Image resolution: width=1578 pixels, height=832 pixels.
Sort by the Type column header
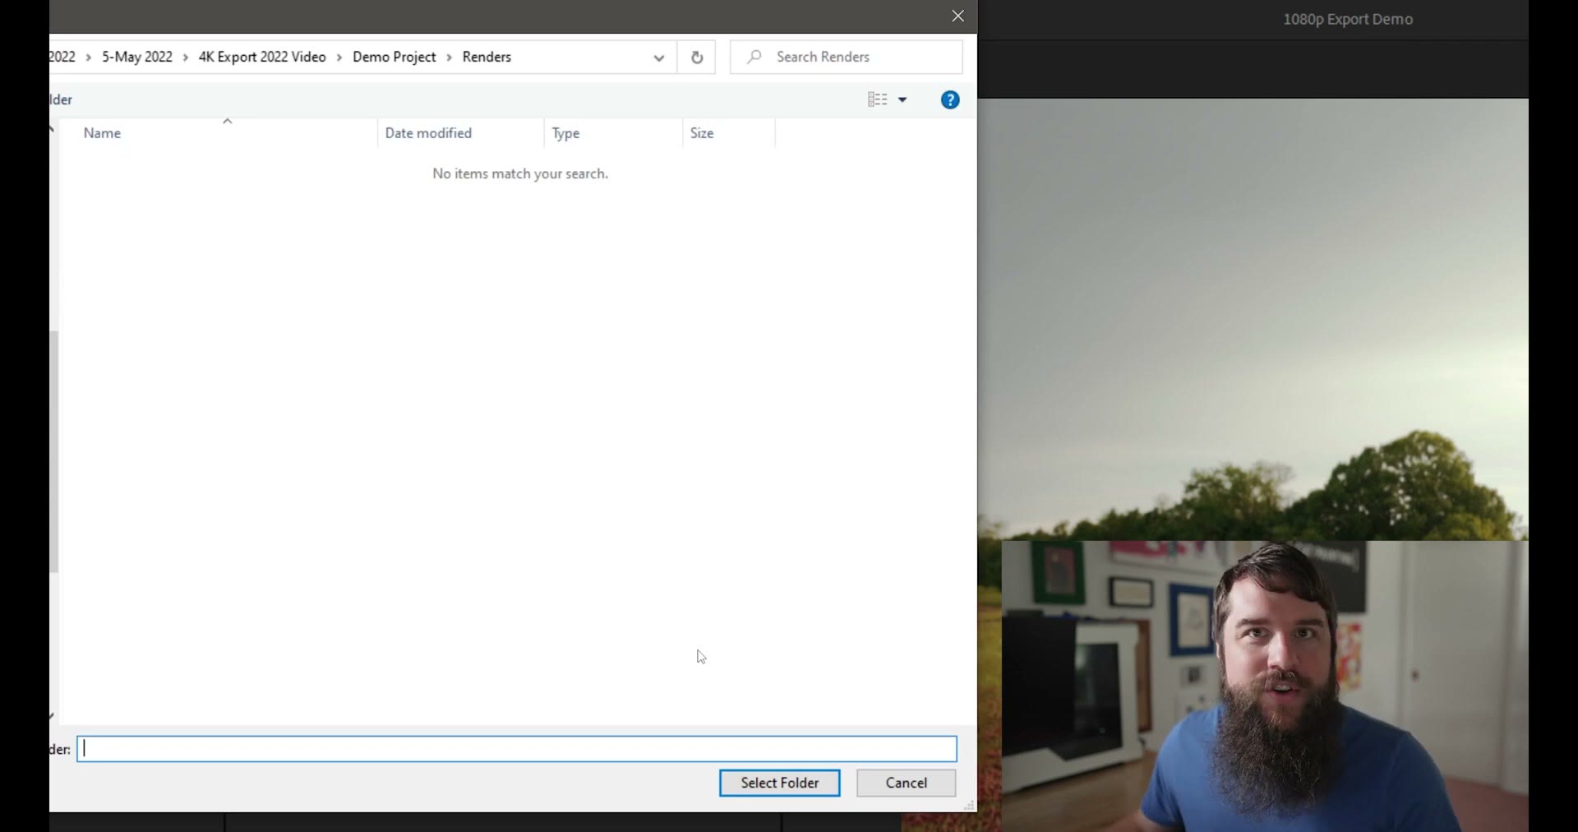pyautogui.click(x=613, y=133)
